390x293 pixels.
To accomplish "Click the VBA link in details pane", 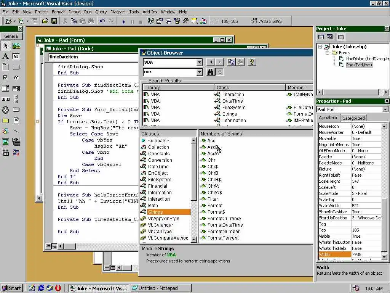I will (x=171, y=255).
